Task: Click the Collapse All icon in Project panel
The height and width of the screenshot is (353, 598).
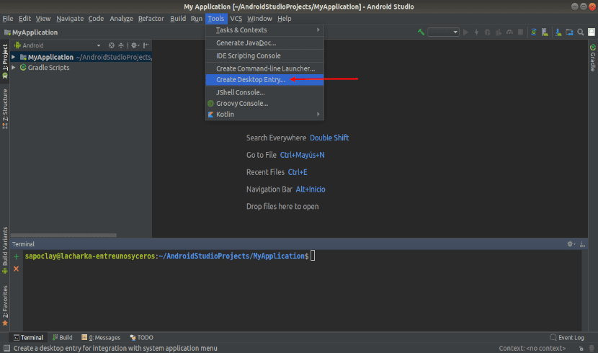Action: (122, 45)
